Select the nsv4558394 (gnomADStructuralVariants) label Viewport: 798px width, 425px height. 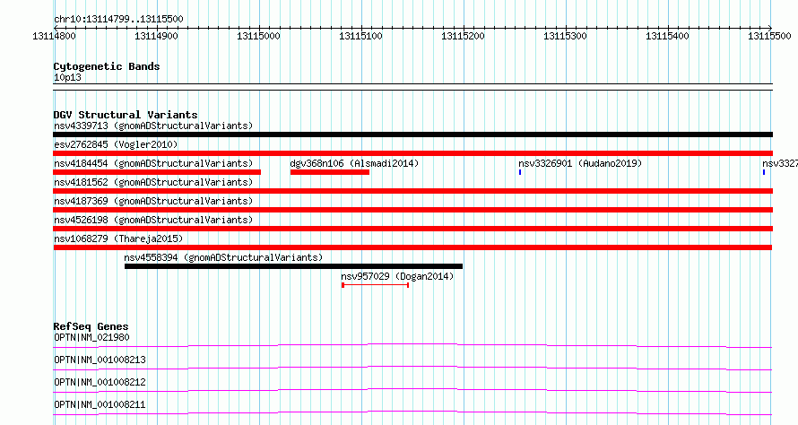(x=223, y=257)
